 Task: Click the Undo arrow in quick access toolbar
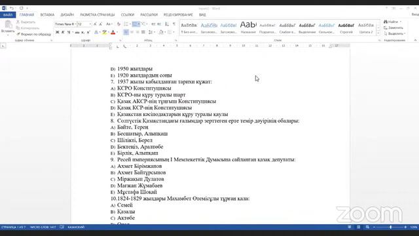click(12, 9)
